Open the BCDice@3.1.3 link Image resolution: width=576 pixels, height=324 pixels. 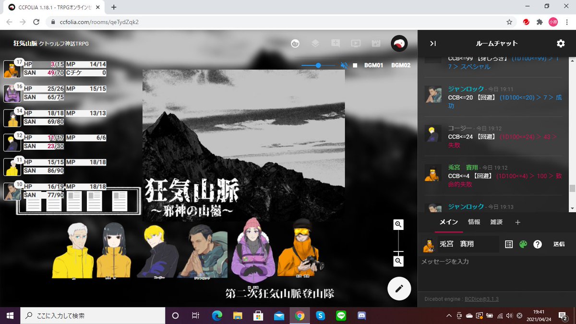click(481, 299)
